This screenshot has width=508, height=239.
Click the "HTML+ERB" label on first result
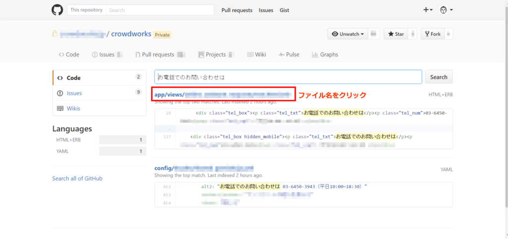pos(441,95)
